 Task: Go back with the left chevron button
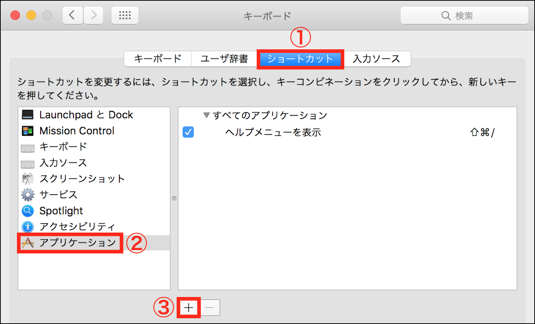(x=72, y=15)
